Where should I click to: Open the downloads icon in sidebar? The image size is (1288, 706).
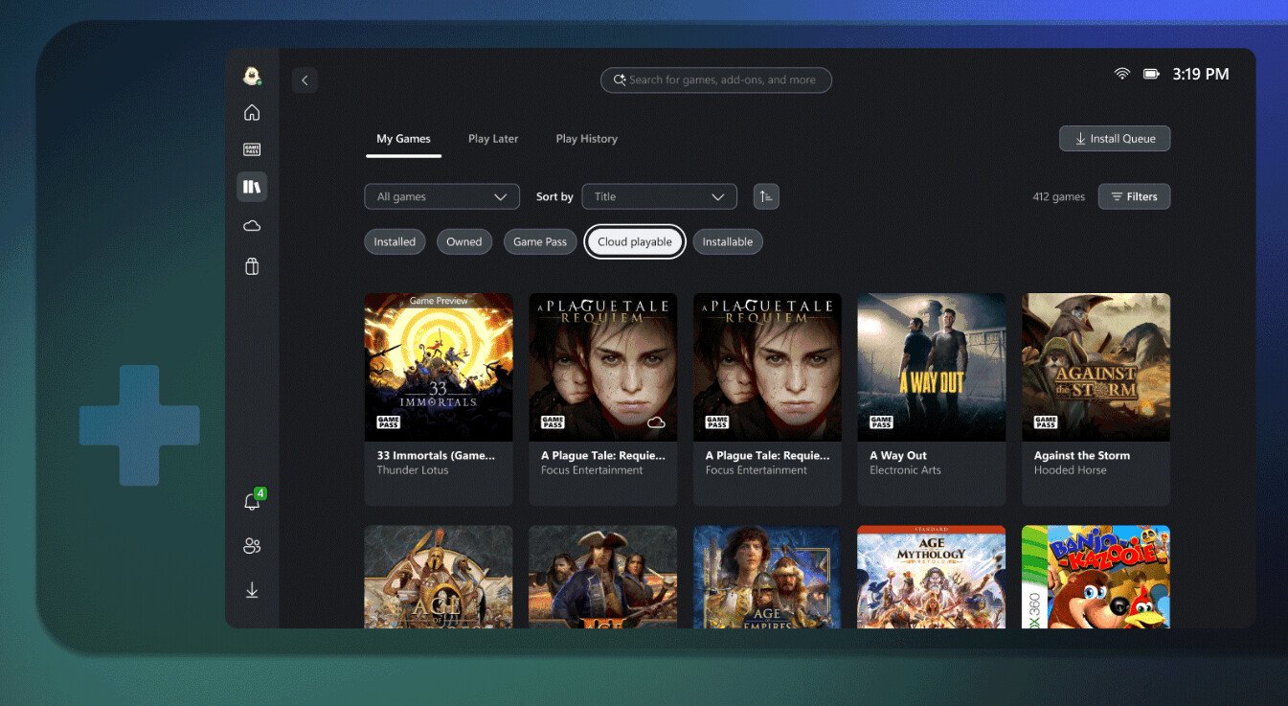252,590
